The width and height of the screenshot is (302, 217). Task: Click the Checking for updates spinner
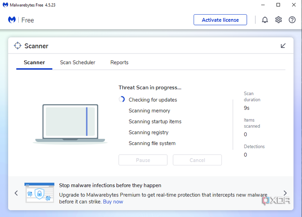(x=122, y=100)
